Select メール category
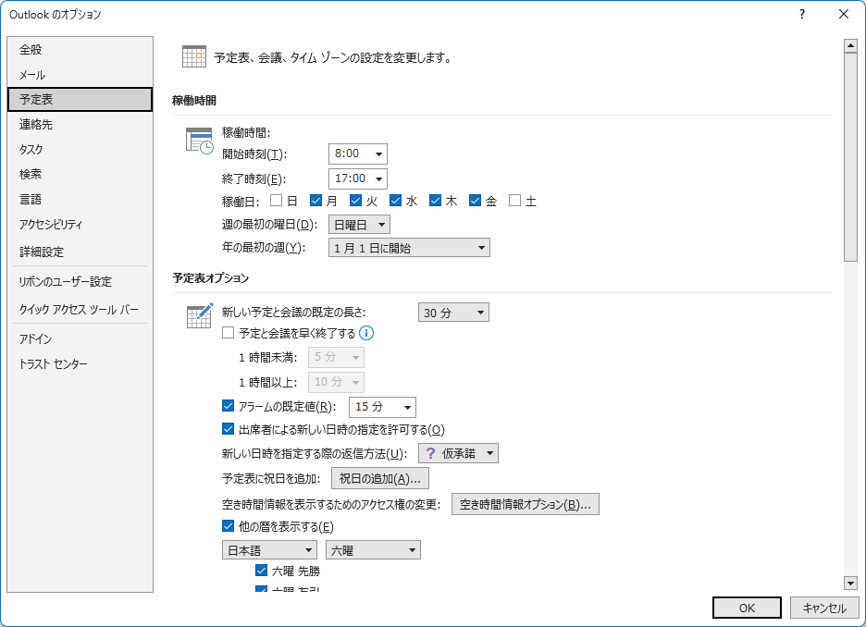The image size is (866, 627). [80, 75]
